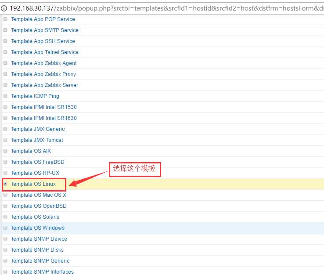
Task: Check Template App SSH Service checkbox
Action: tap(5, 41)
